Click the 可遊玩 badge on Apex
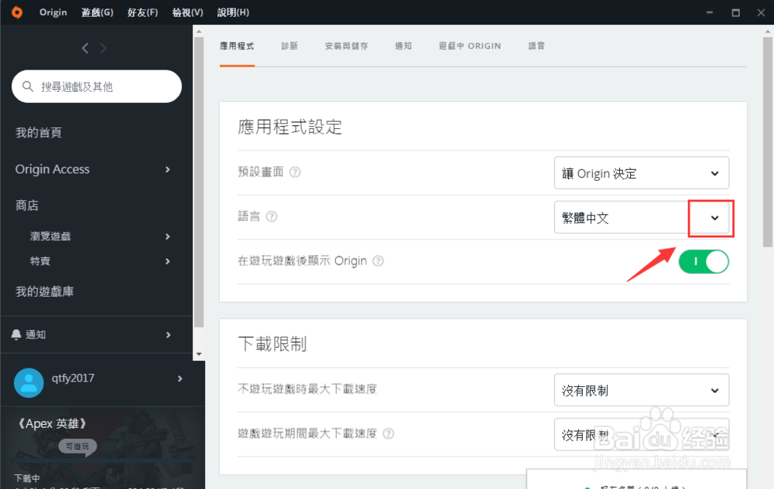 click(x=77, y=447)
